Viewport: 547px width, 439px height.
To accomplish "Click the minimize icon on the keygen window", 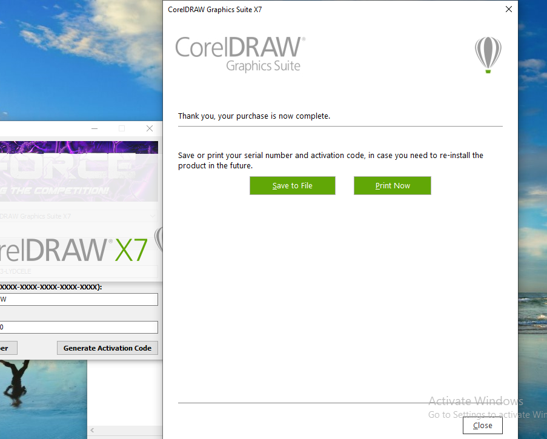I will point(94,128).
